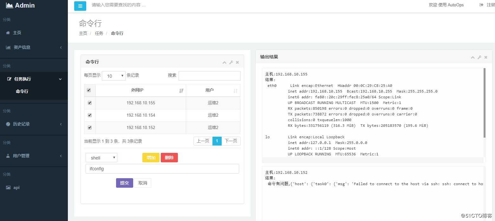The width and height of the screenshot is (495, 221).
Task: Go to 主页 breadcrumb link
Action: pos(83,33)
